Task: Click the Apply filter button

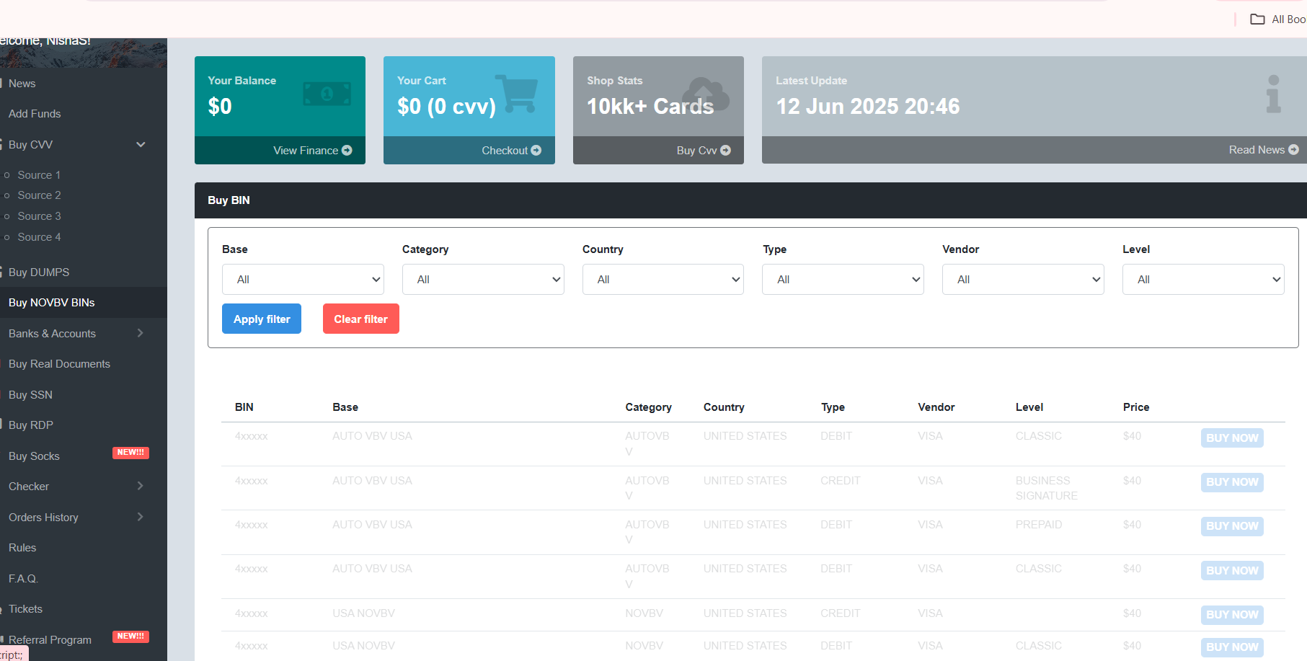Action: coord(262,319)
